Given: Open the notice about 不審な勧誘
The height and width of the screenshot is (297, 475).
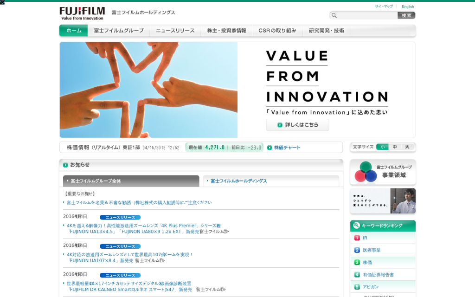Looking at the screenshot, I should click(139, 202).
